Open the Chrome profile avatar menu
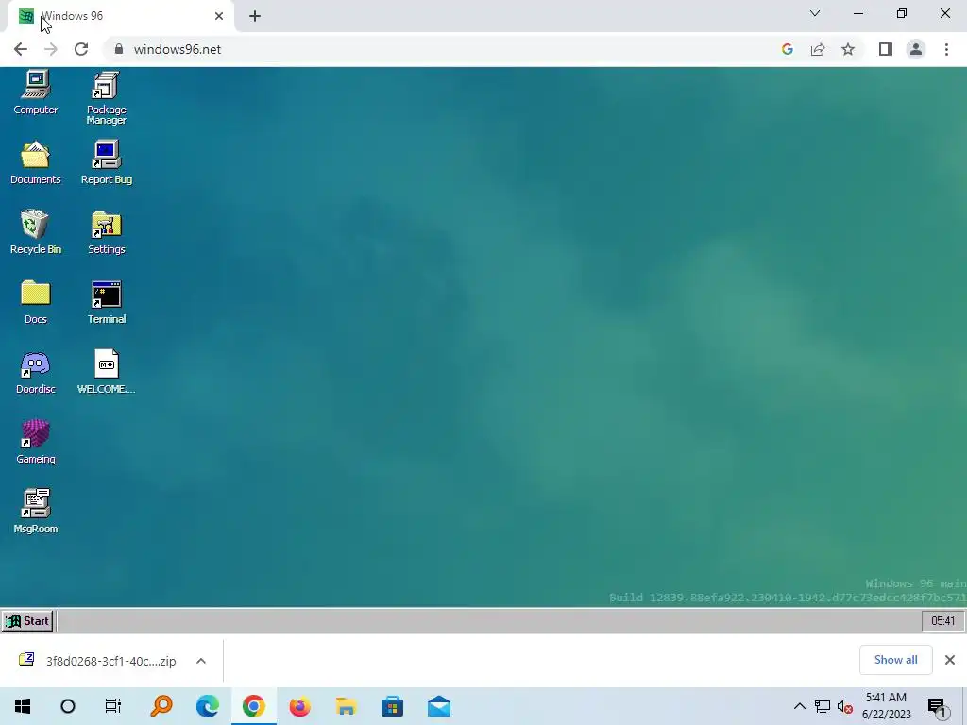 pyautogui.click(x=916, y=49)
